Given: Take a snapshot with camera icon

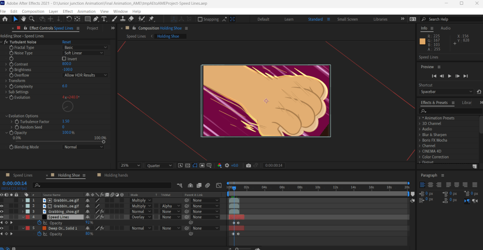Looking at the screenshot, I should [249, 166].
